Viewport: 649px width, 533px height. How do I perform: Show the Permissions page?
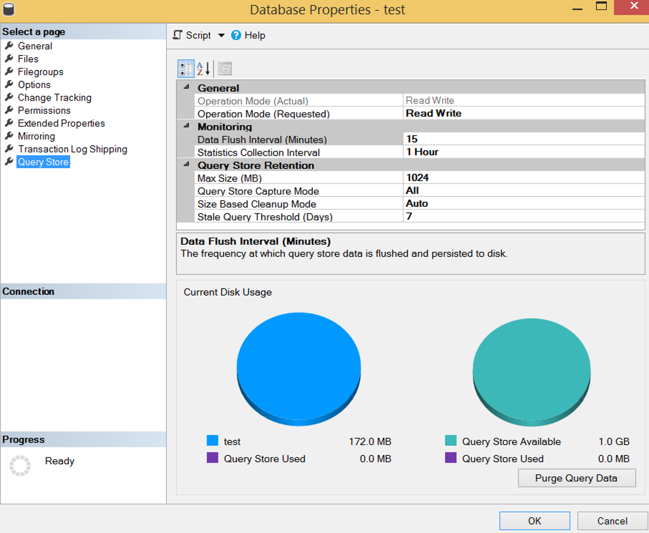point(44,110)
